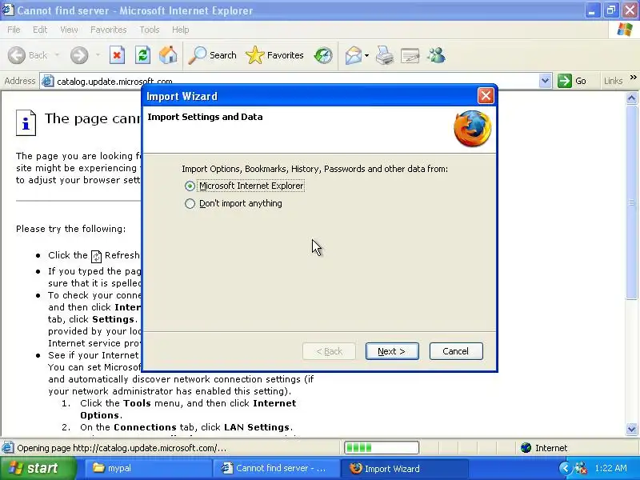The height and width of the screenshot is (480, 640).
Task: Open the Windows Start menu
Action: pos(38,468)
